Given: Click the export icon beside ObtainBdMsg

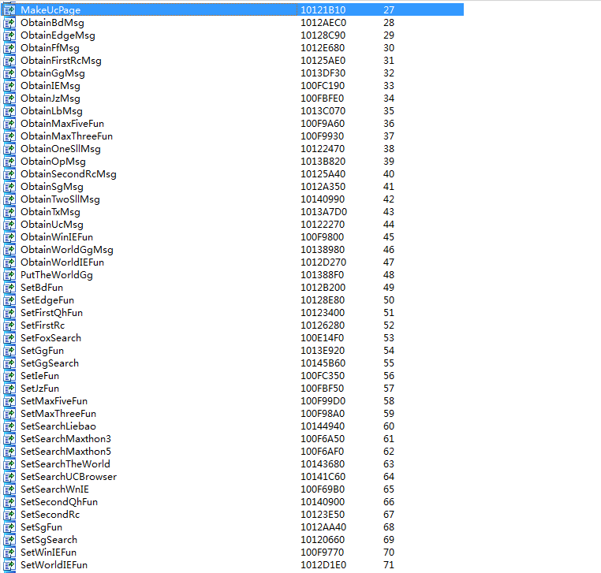Looking at the screenshot, I should point(9,23).
